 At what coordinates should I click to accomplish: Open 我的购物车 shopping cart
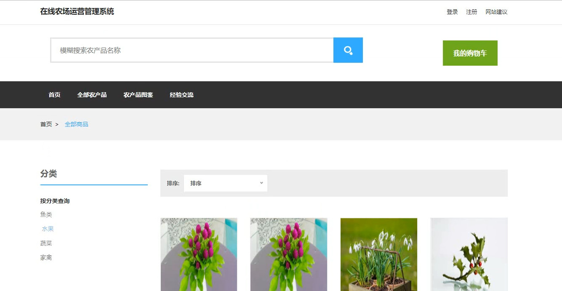click(x=470, y=53)
